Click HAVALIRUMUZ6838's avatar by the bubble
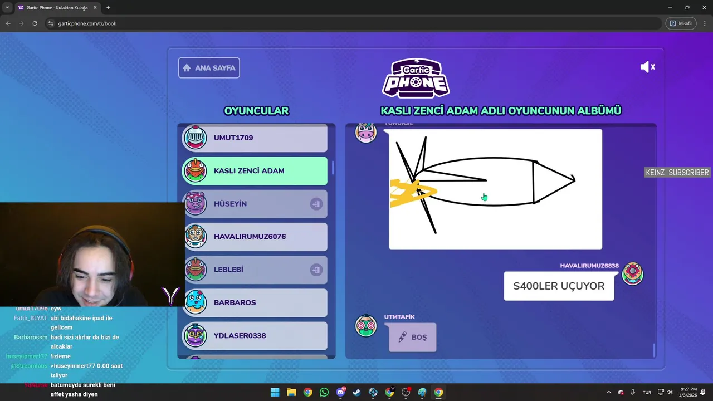Screen dimensions: 713x401 632,273
